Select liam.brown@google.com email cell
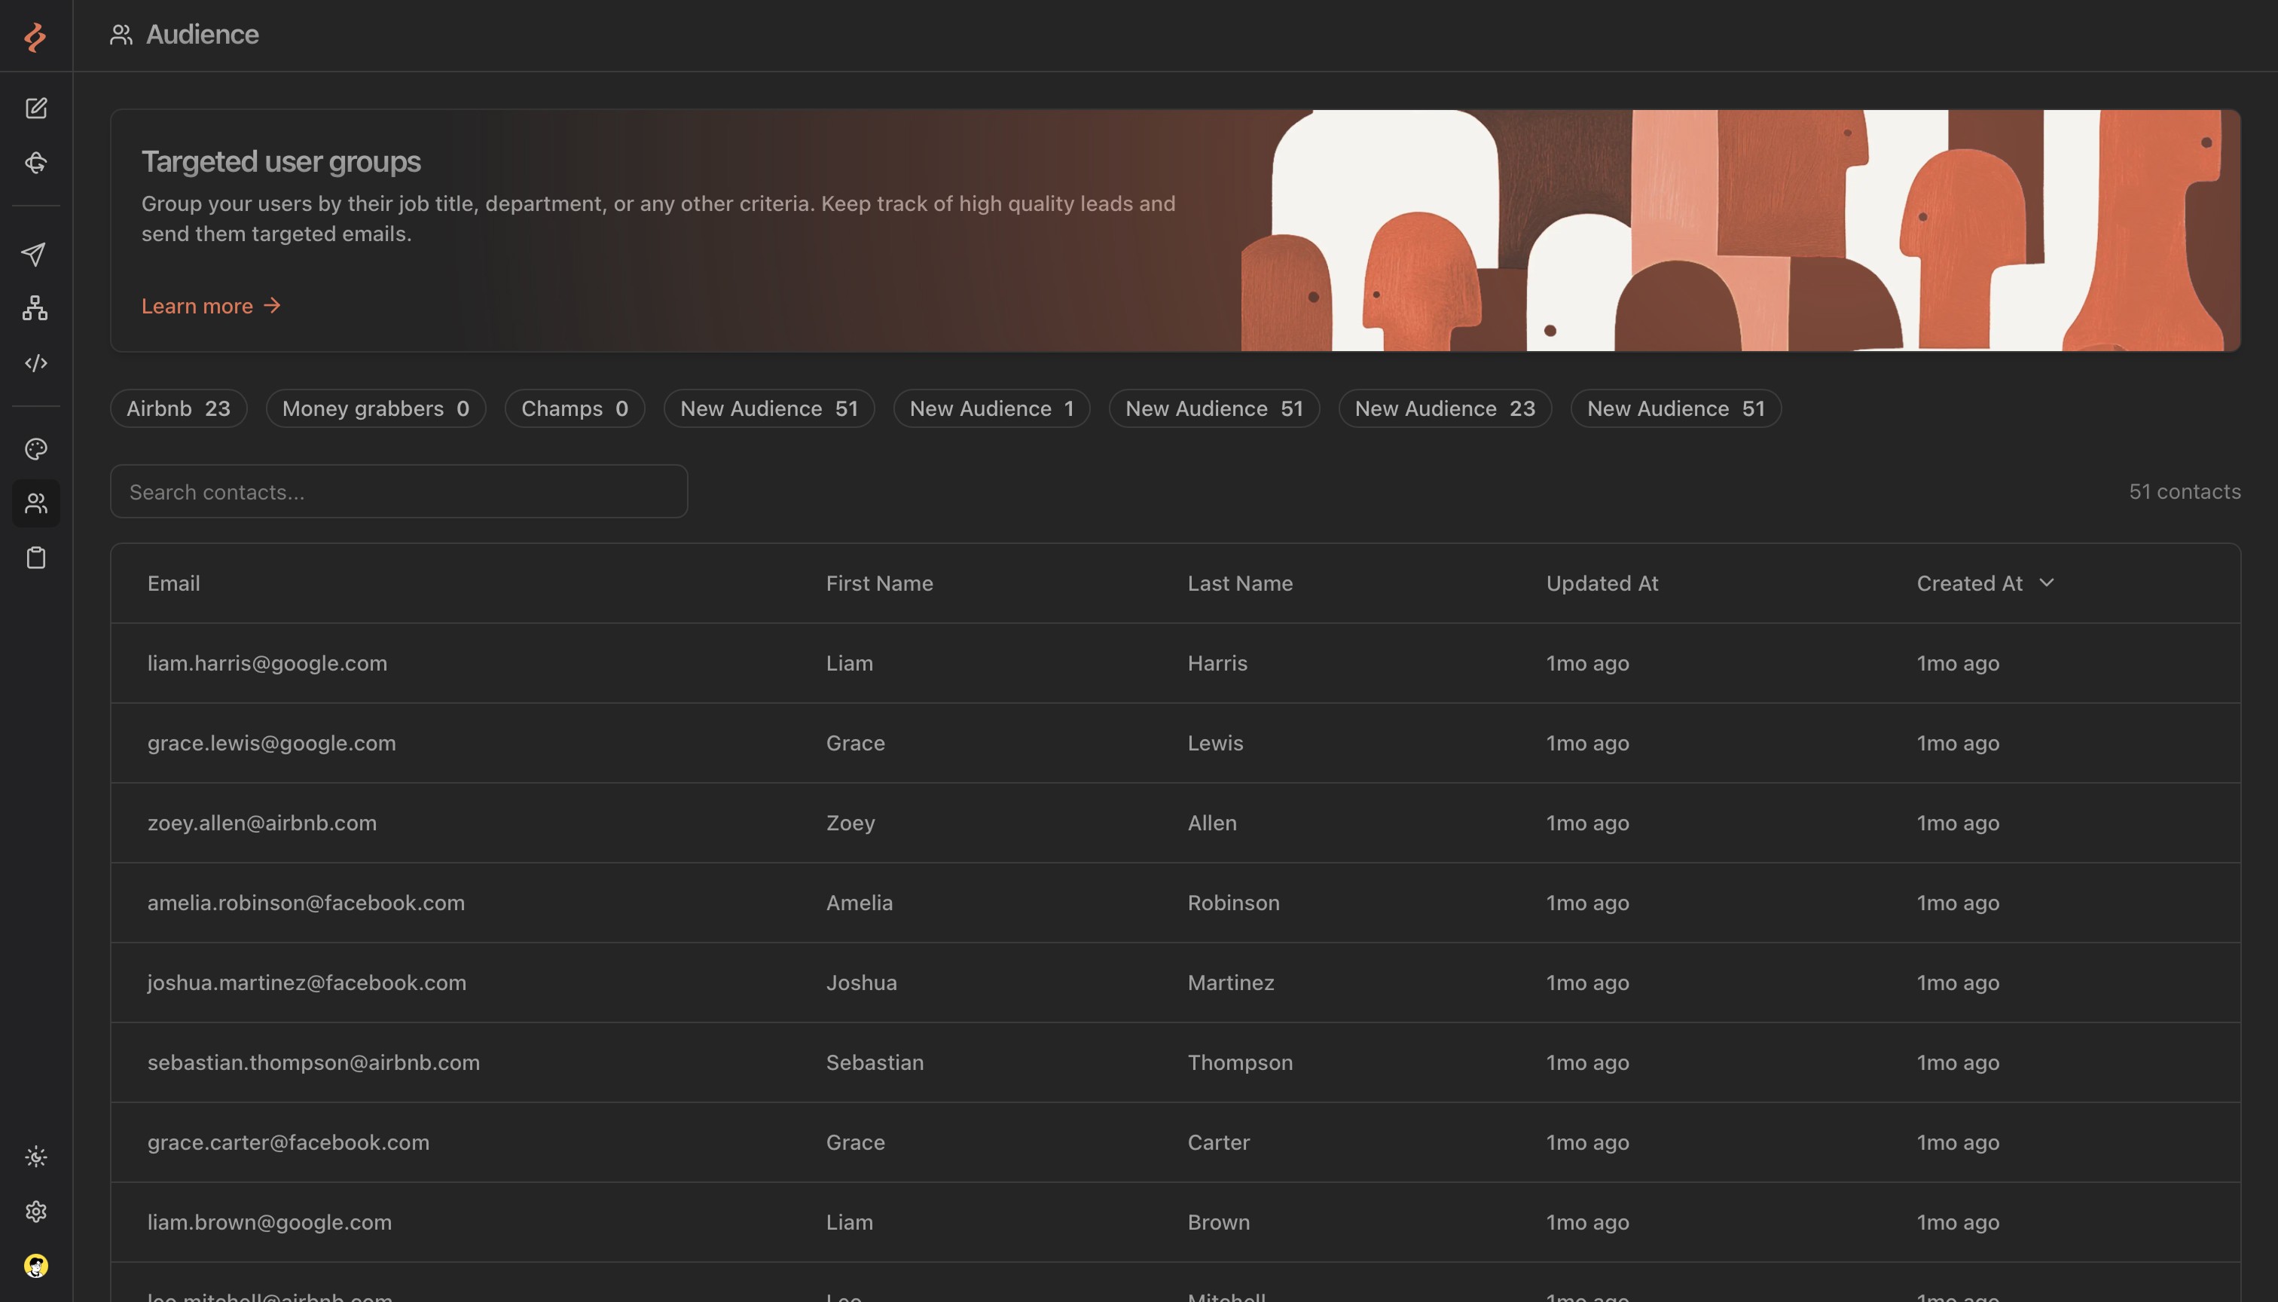 click(269, 1221)
